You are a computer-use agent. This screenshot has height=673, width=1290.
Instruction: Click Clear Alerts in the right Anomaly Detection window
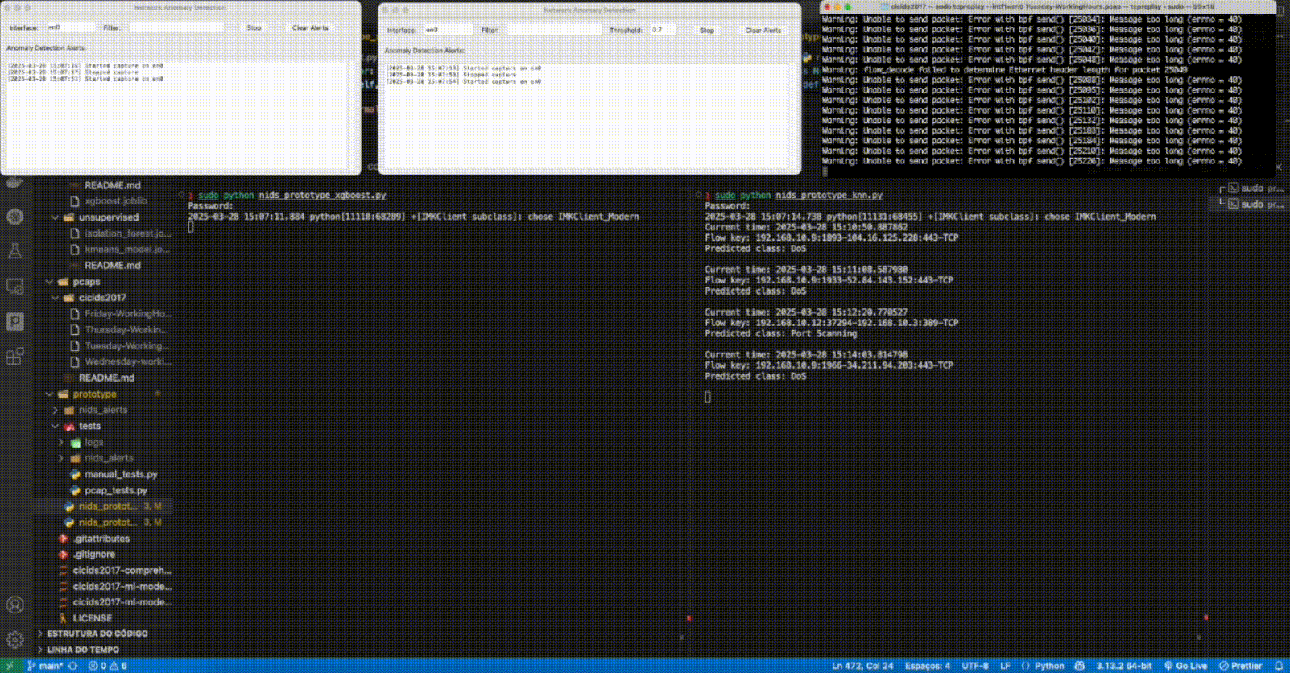click(763, 31)
